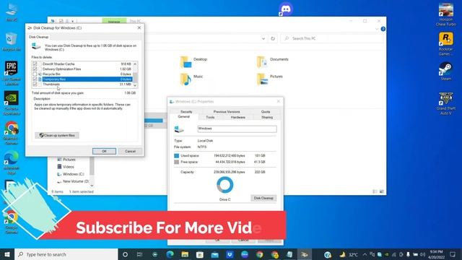Click the taskbar clock showing 9:34 PM
This screenshot has height=260, width=462.
pos(436,254)
